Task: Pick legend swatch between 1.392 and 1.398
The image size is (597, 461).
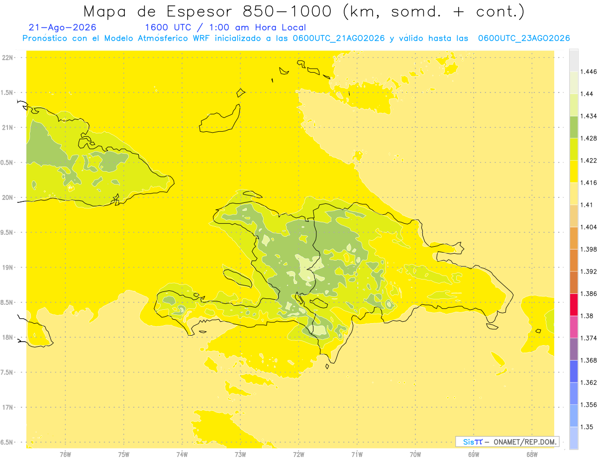Action: 574,260
